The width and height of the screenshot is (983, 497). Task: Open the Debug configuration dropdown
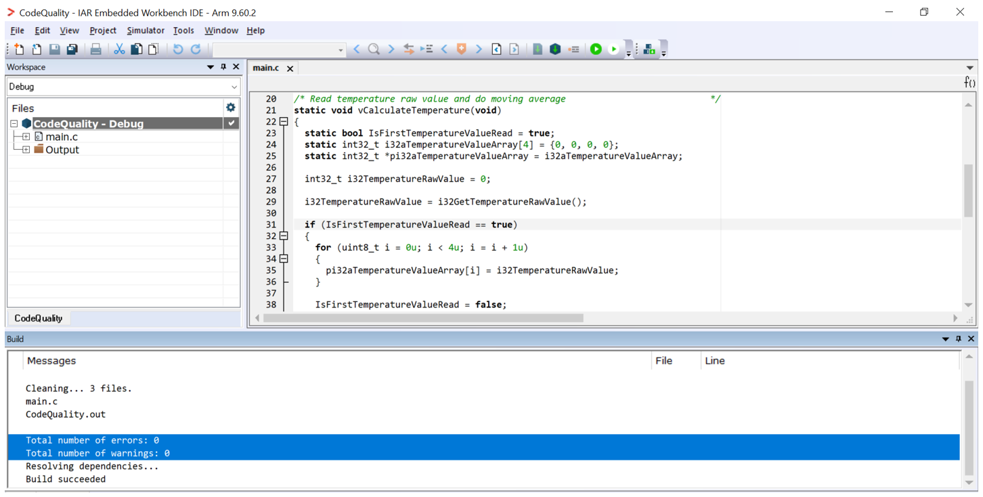coord(234,87)
